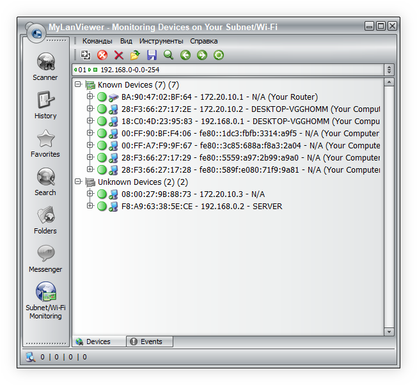
Task: Click the magnifier find toolbar icon
Action: point(169,55)
